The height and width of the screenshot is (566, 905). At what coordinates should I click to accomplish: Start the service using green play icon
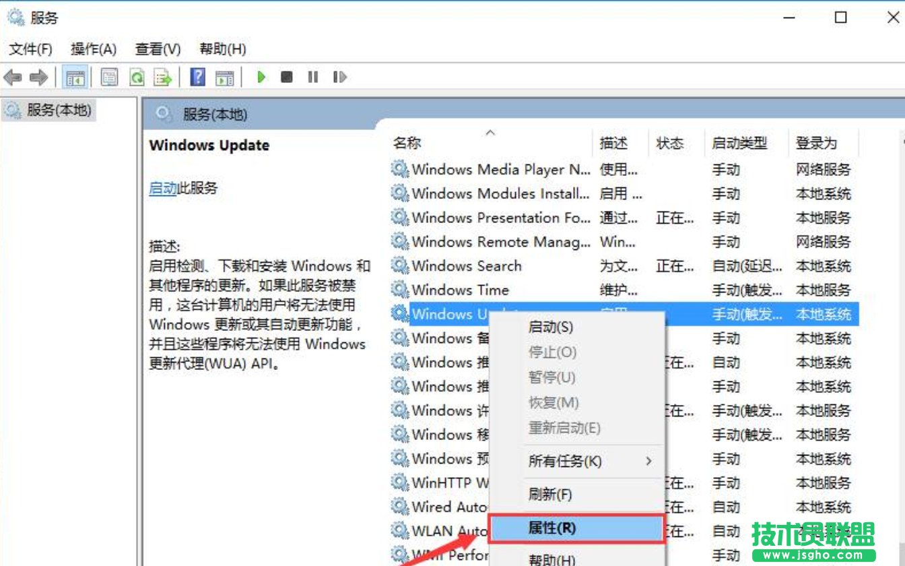click(x=261, y=77)
